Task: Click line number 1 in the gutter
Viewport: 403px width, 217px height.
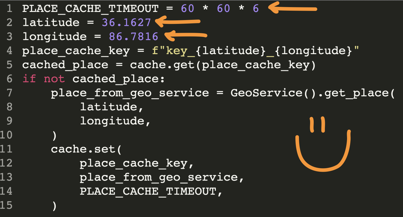Action: (x=9, y=8)
